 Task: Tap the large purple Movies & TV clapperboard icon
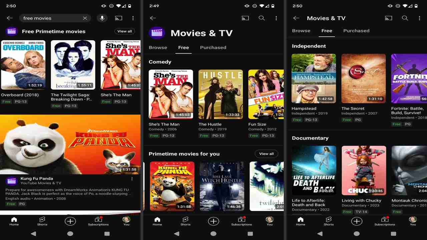(157, 33)
